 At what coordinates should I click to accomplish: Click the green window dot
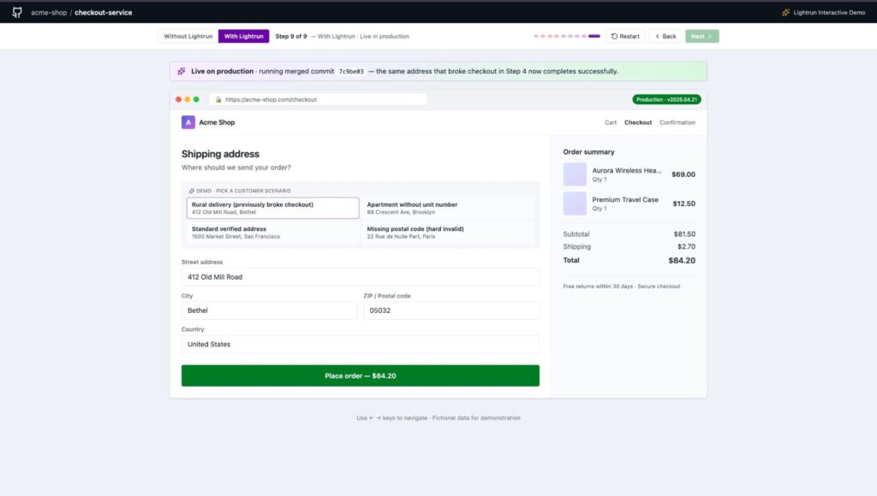pos(196,99)
